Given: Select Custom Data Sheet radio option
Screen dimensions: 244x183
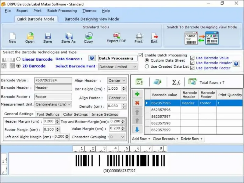Looking at the screenshot, I should click(147, 60).
